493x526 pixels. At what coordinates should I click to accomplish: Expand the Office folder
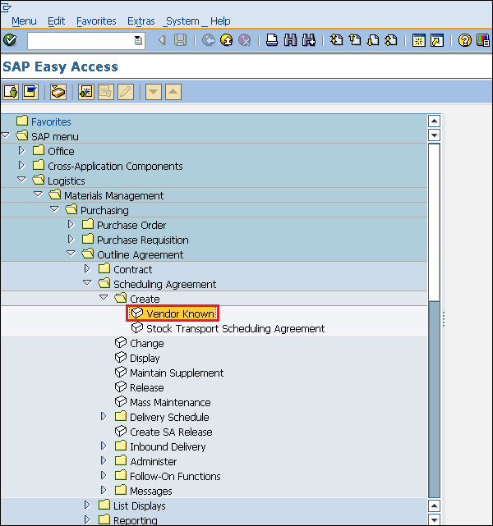(22, 151)
